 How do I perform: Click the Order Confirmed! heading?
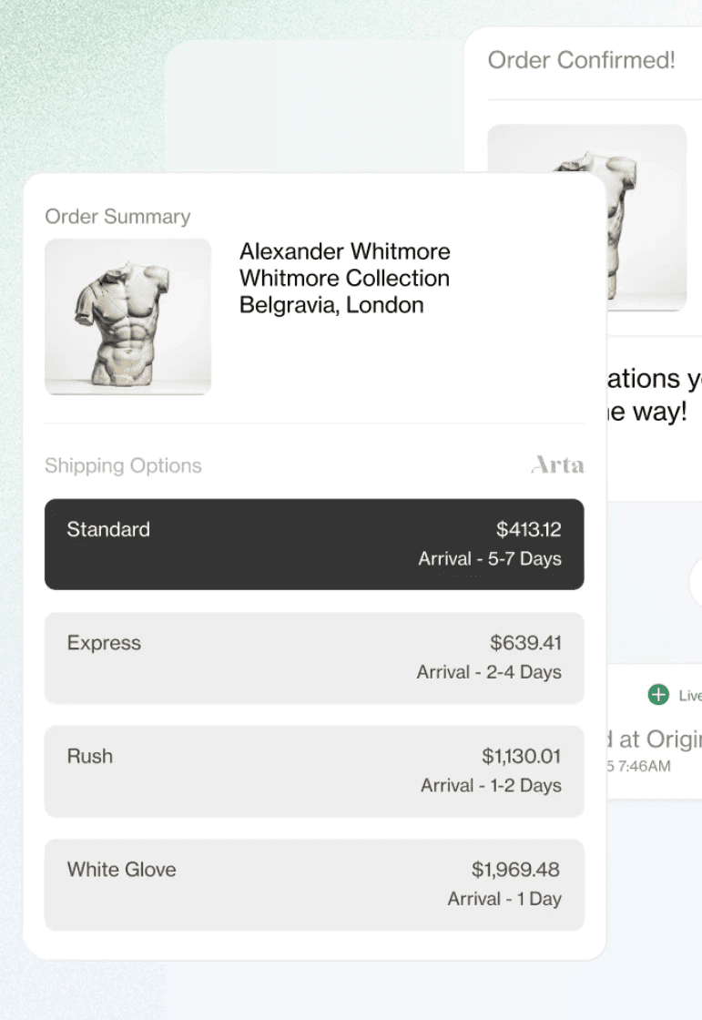pos(581,61)
